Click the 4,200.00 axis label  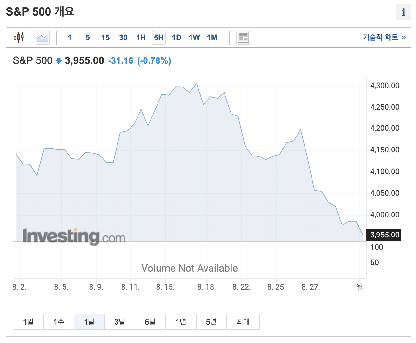point(385,128)
